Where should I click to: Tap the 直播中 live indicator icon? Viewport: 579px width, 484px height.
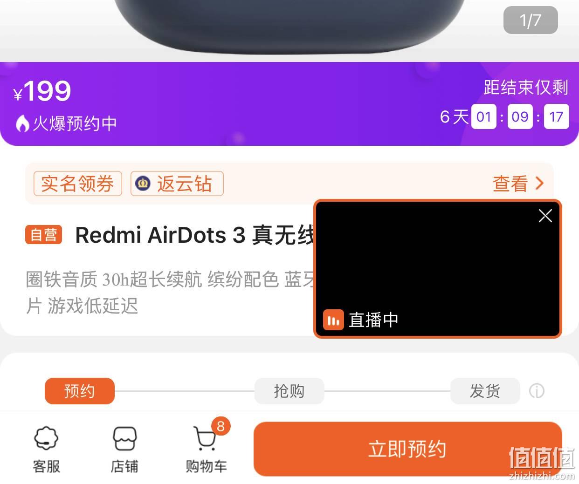pos(333,320)
